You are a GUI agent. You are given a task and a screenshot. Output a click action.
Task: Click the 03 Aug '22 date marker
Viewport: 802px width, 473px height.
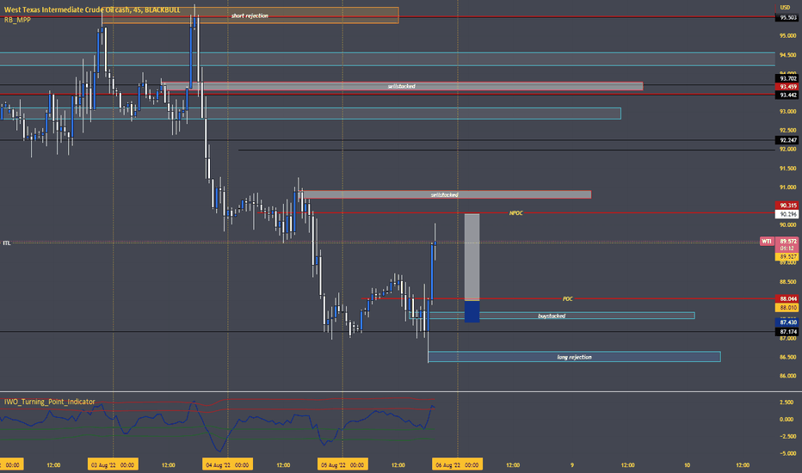point(113,464)
